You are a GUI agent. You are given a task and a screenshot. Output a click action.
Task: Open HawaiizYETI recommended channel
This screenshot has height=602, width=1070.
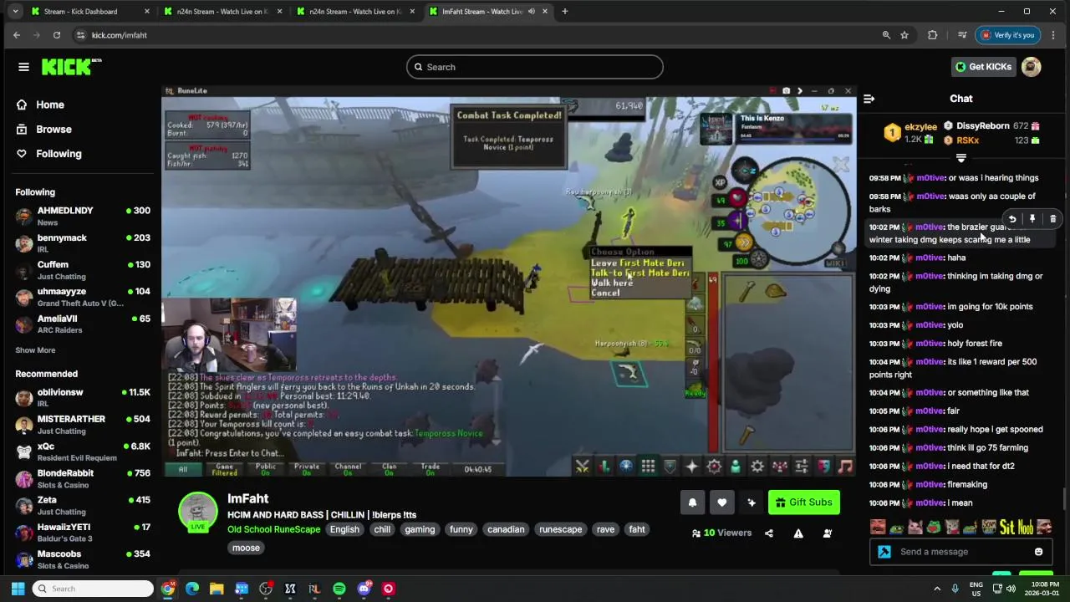82,533
